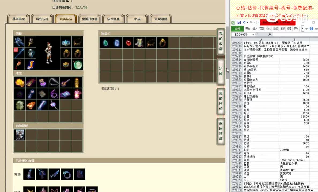Click the Insert Function fx button

[x=270, y=34]
